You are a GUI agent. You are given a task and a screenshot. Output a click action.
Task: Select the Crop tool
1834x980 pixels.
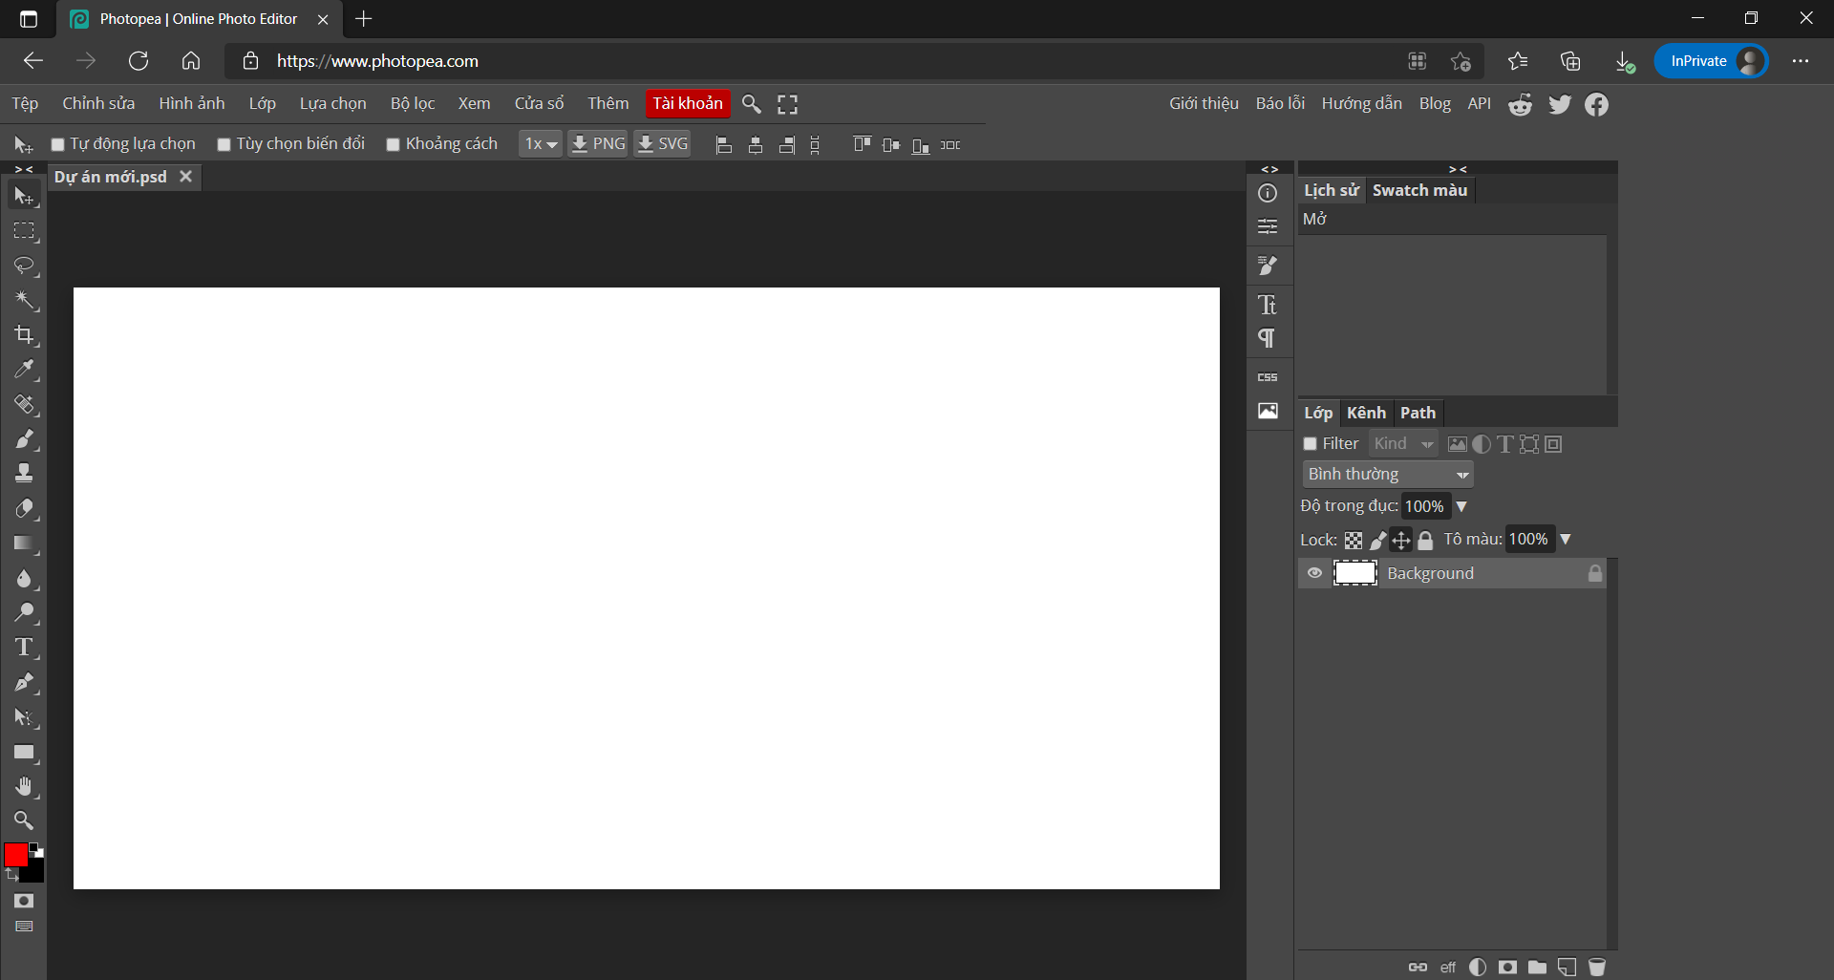(24, 334)
